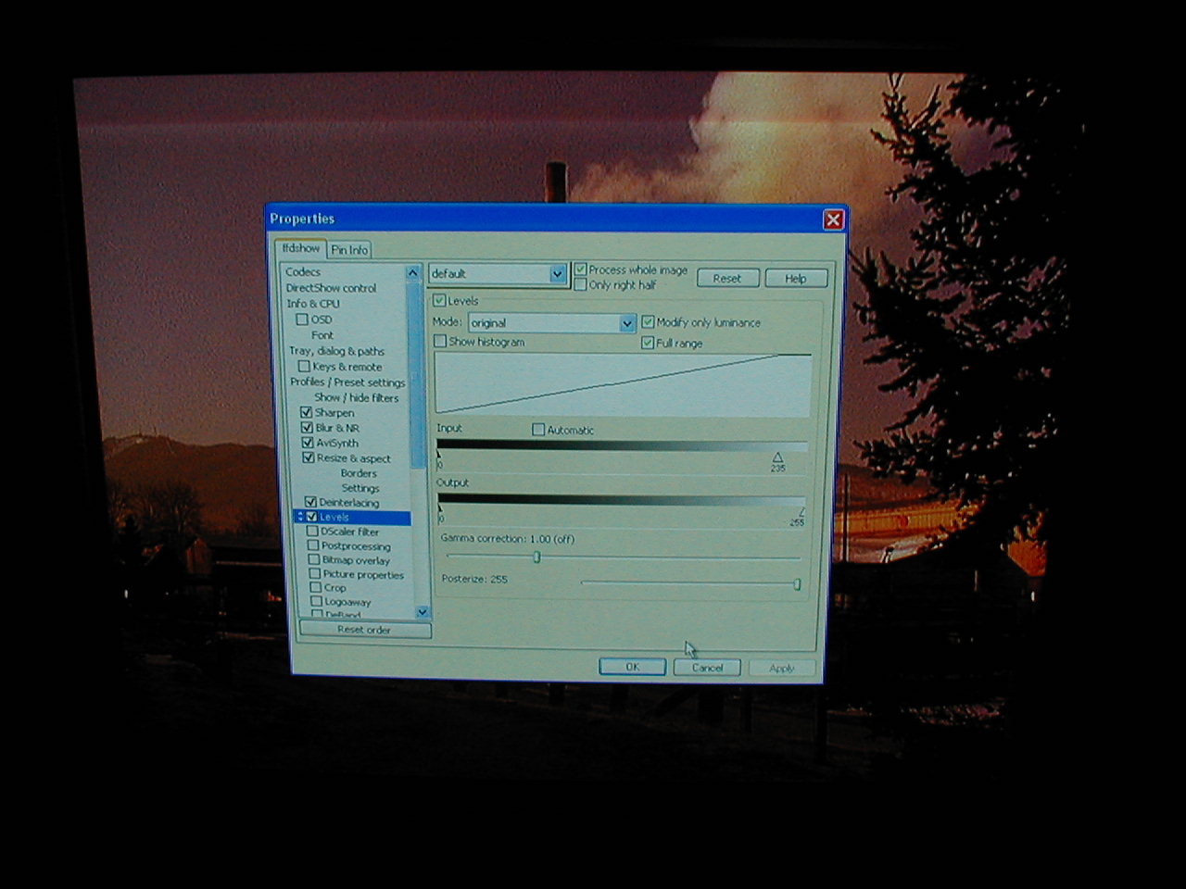Select the Info & CPU entry
The width and height of the screenshot is (1186, 889).
[313, 304]
